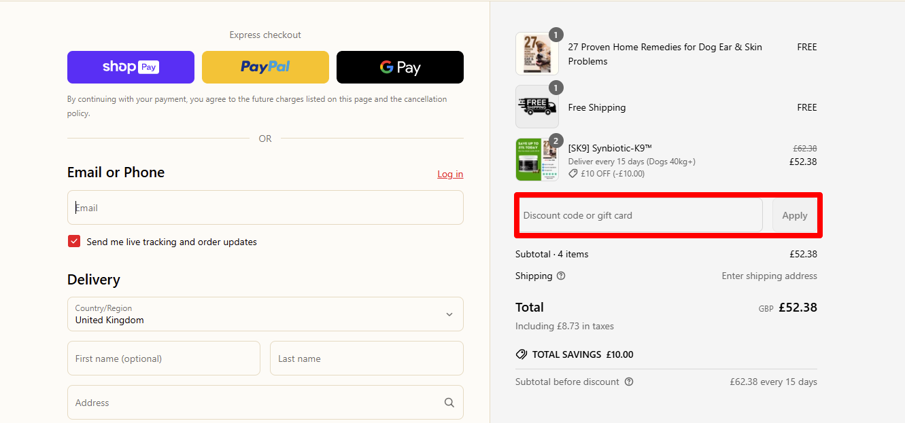Screen dimensions: 905x423
Task: Click the 'Delivery' heading
Action: click(x=94, y=280)
